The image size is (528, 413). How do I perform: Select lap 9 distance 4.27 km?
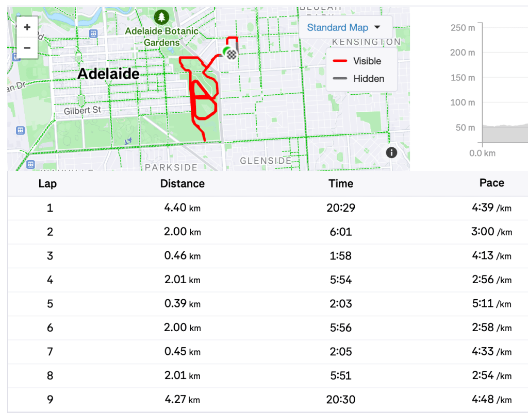[x=182, y=399]
